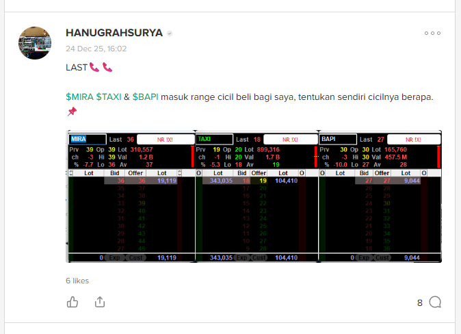Click the comment count 8
Image resolution: width=461 pixels, height=334 pixels.
[420, 303]
